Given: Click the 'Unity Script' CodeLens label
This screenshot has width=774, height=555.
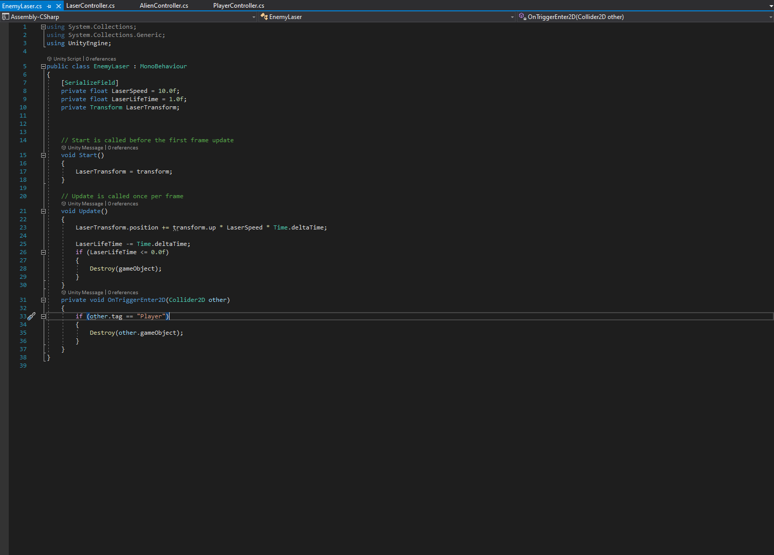Looking at the screenshot, I should coord(67,59).
